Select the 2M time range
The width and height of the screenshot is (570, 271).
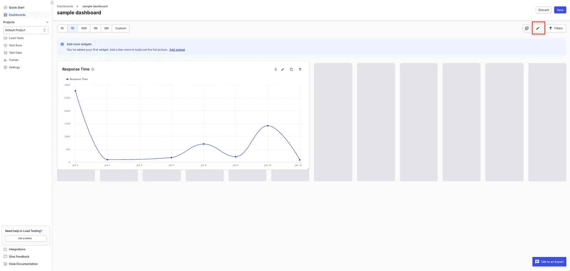pyautogui.click(x=106, y=28)
